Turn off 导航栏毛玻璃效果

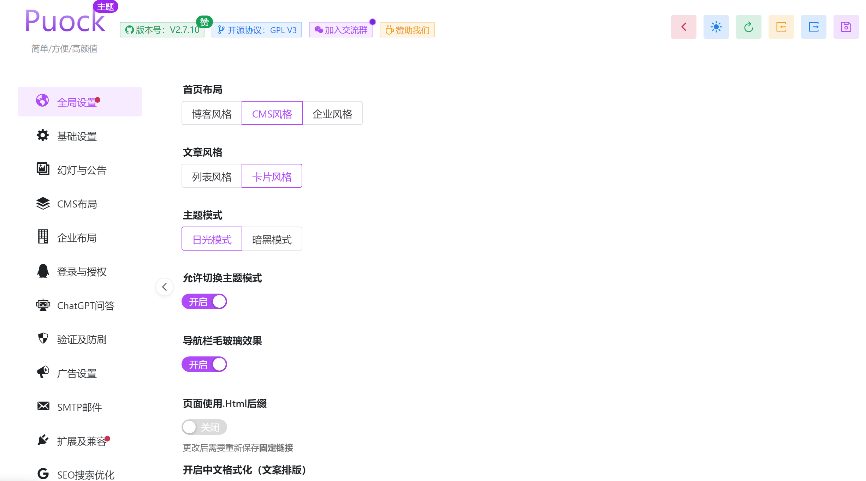[x=204, y=364]
